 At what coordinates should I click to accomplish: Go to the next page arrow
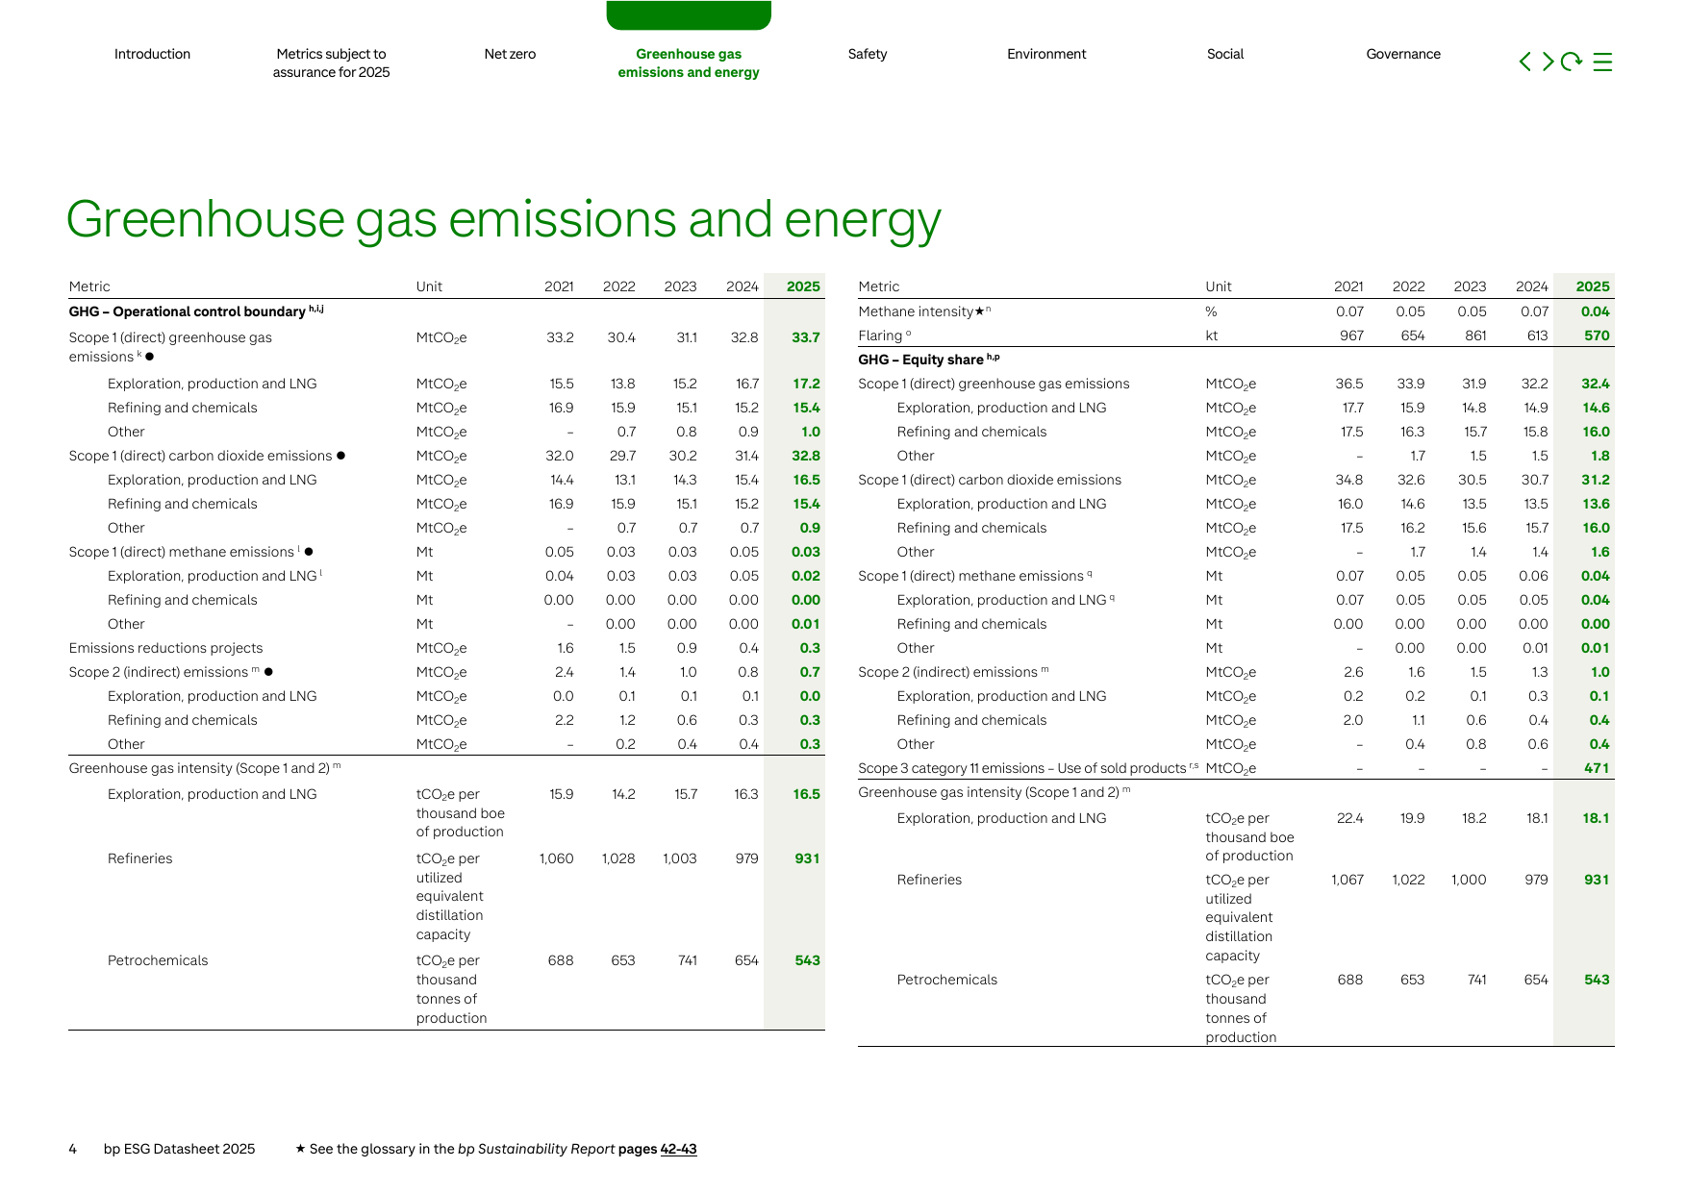(1548, 62)
